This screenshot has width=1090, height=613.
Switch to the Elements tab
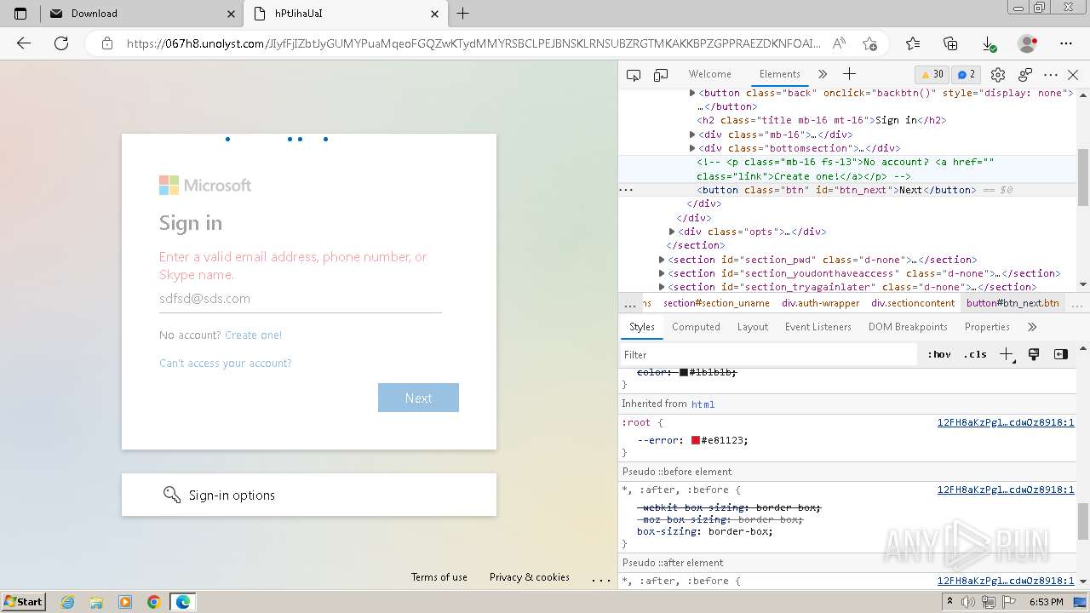tap(779, 74)
